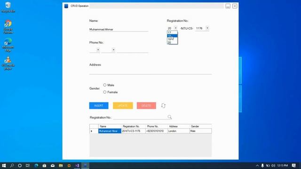Choose 19 from the year list
This screenshot has height=169, width=301.
(x=173, y=39)
